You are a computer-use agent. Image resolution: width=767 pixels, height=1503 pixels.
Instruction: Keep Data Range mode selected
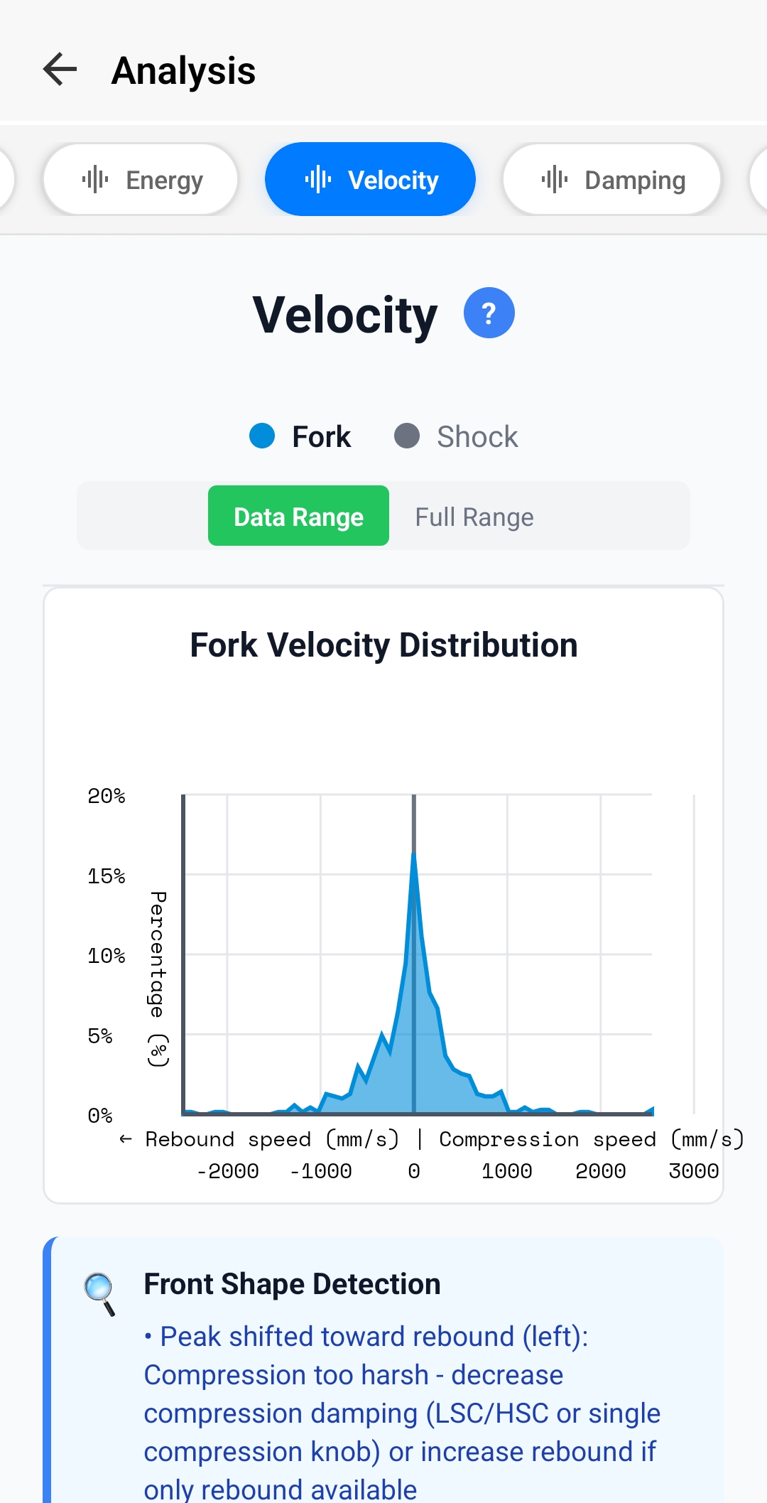[x=298, y=516]
